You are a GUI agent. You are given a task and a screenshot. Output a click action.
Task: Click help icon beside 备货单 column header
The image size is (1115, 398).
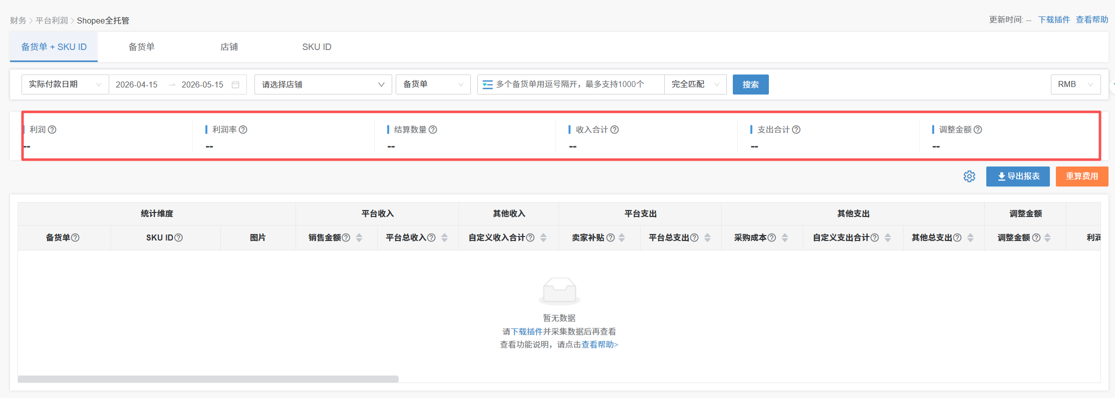pos(75,237)
